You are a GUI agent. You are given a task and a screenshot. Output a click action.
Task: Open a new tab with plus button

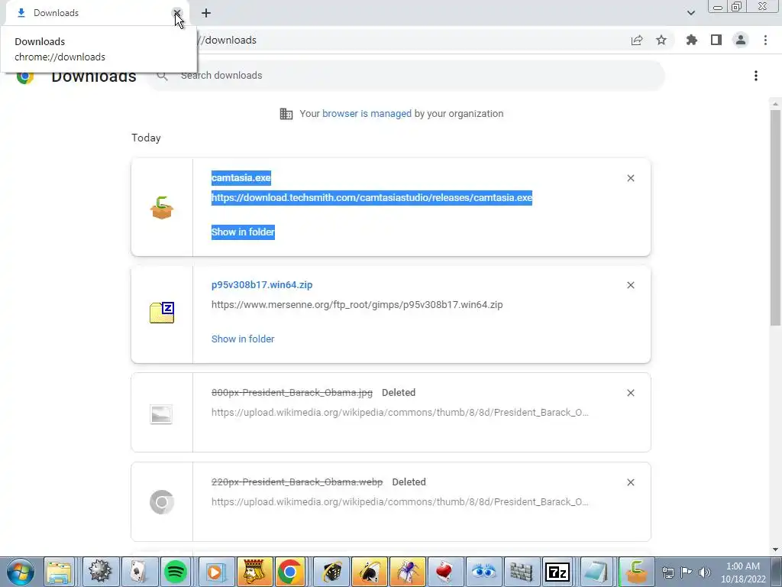pyautogui.click(x=206, y=13)
